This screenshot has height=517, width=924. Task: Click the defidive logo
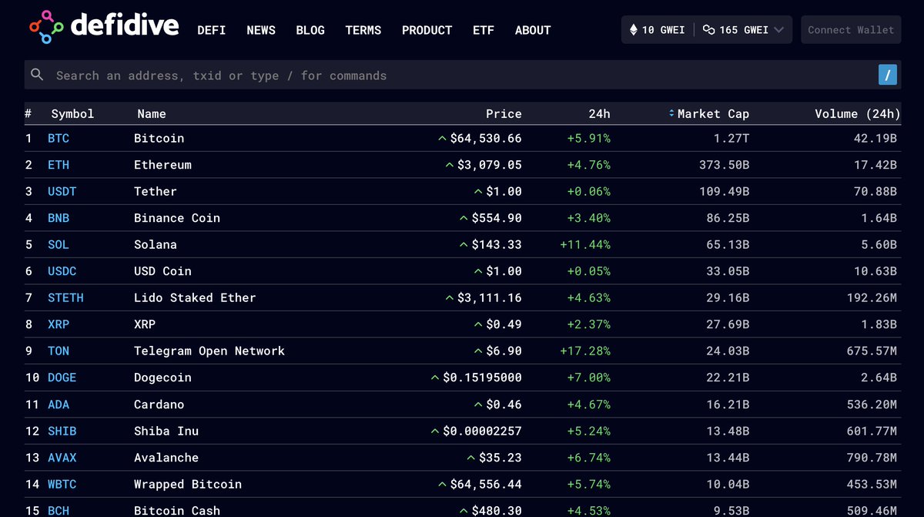pos(104,26)
